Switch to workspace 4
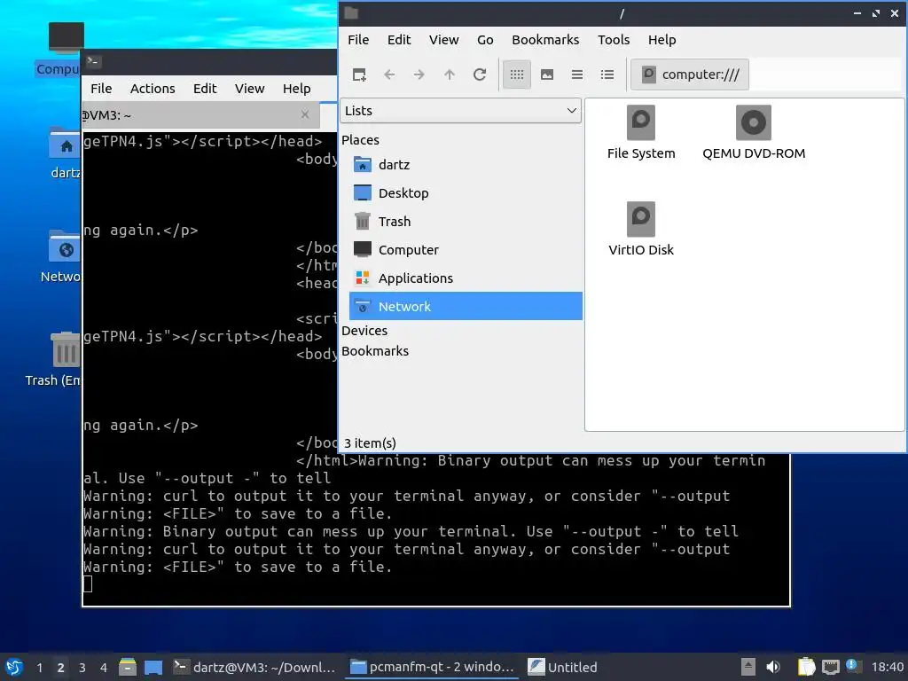This screenshot has height=681, width=908. pyautogui.click(x=104, y=668)
